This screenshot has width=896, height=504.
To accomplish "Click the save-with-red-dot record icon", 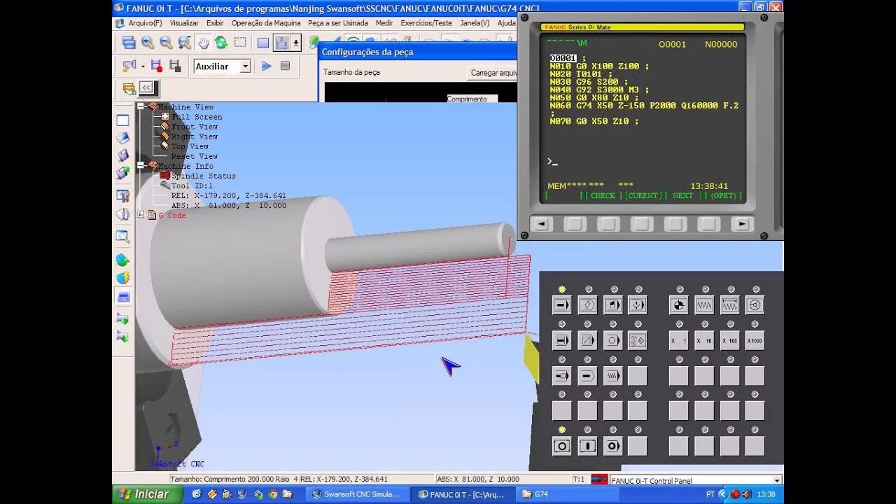I will click(157, 66).
